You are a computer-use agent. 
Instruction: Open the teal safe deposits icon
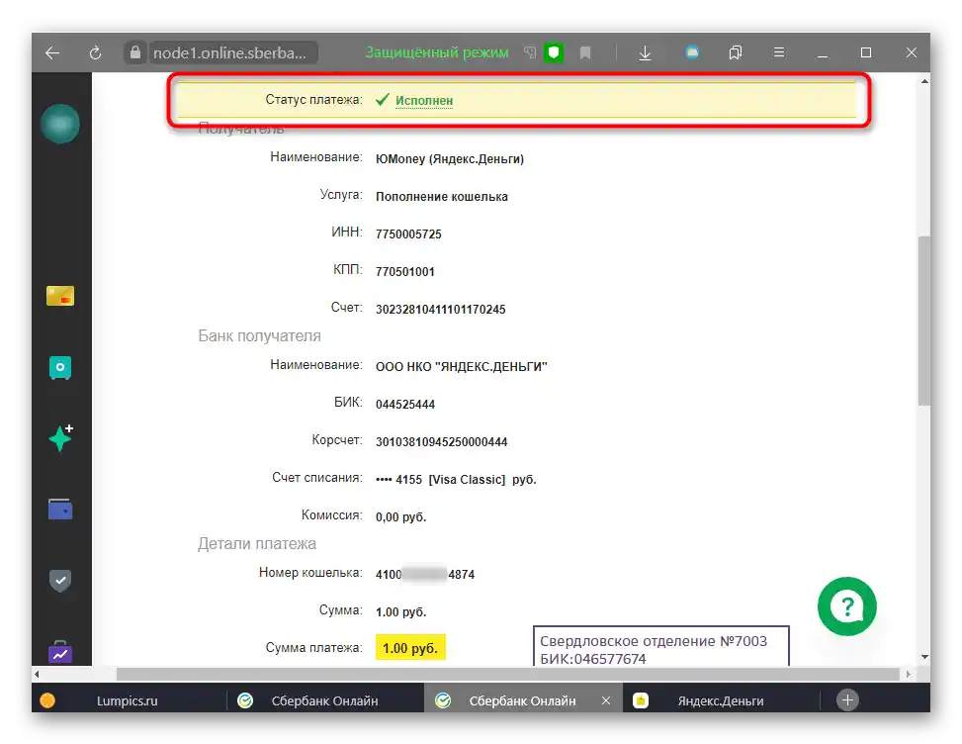tap(60, 368)
